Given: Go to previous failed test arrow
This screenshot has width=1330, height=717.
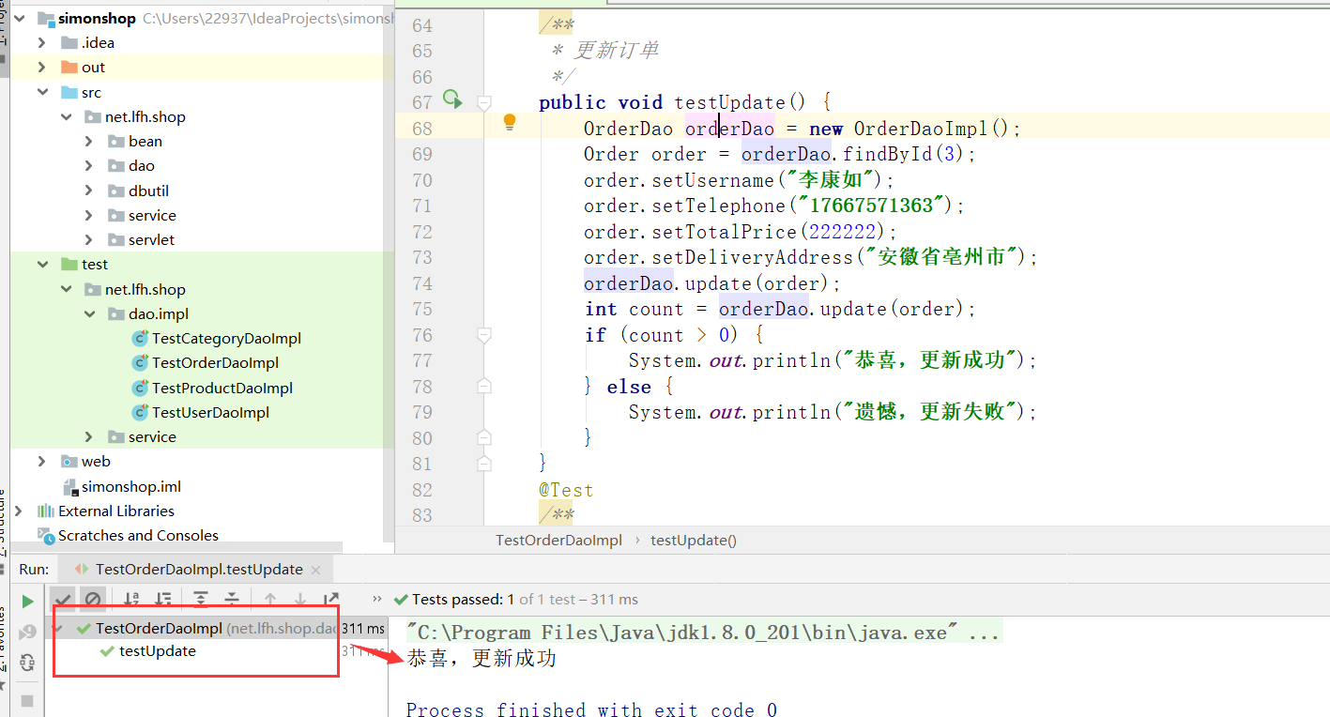Looking at the screenshot, I should point(270,599).
